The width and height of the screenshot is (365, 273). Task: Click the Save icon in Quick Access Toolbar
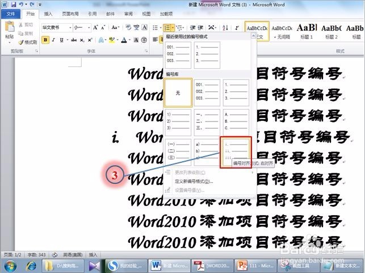point(14,4)
